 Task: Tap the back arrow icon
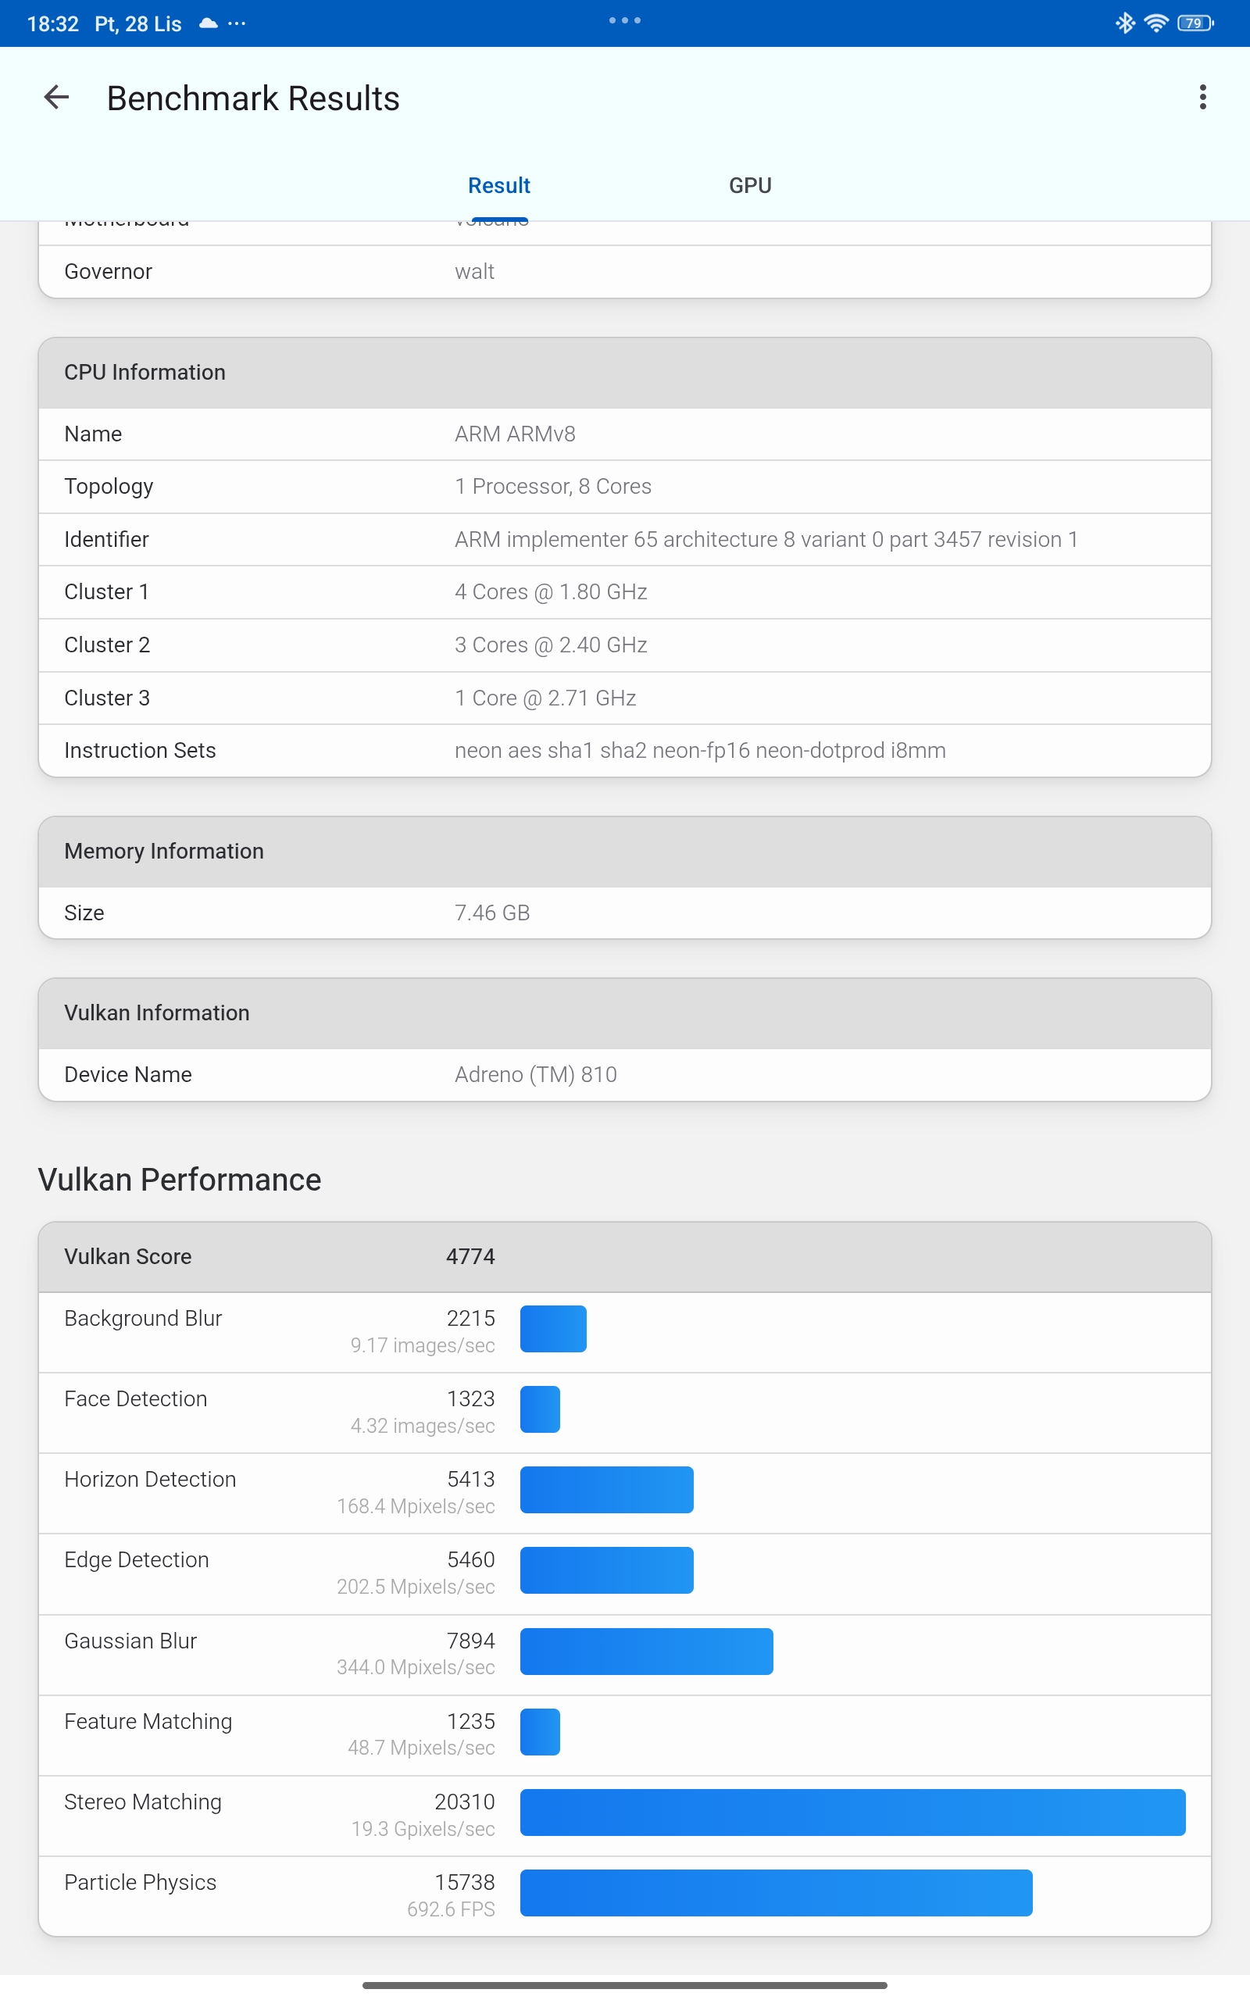[x=56, y=98]
